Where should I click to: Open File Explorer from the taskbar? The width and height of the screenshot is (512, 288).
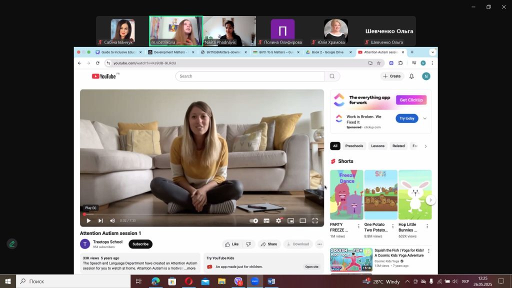click(x=221, y=281)
